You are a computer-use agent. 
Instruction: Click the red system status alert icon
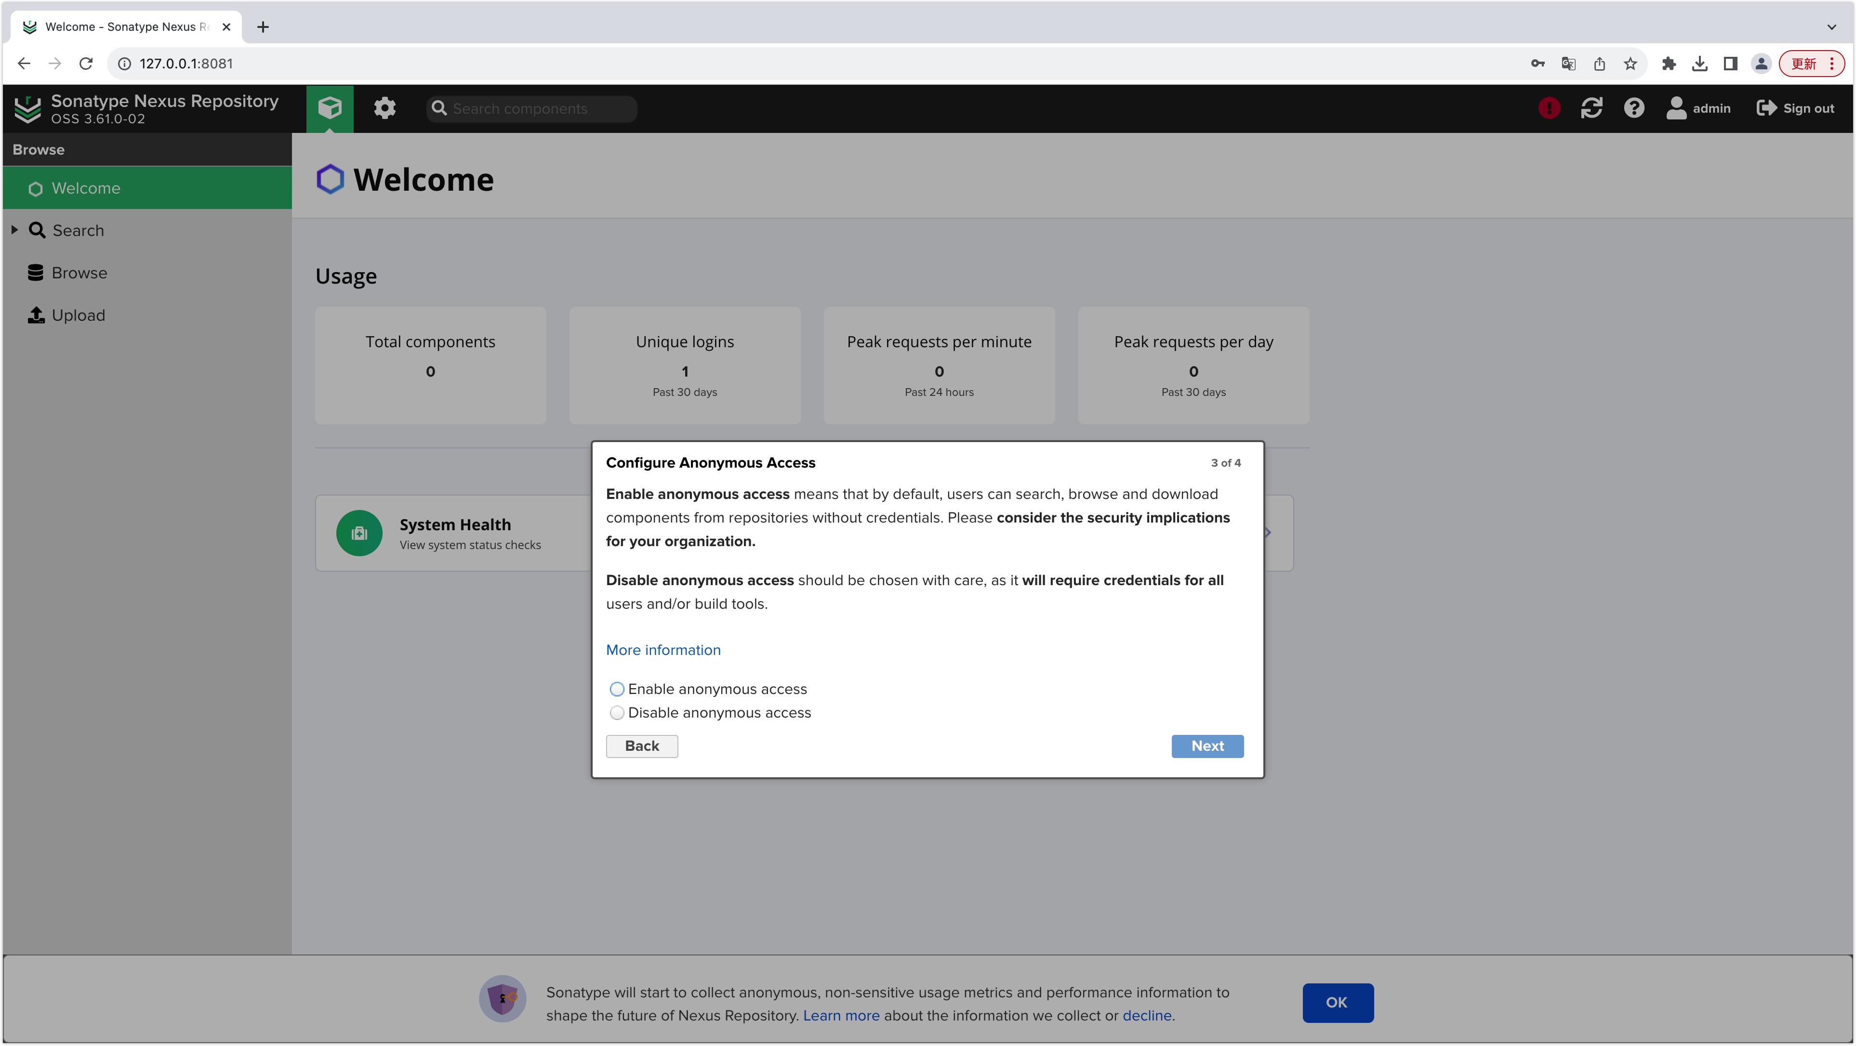pos(1549,108)
